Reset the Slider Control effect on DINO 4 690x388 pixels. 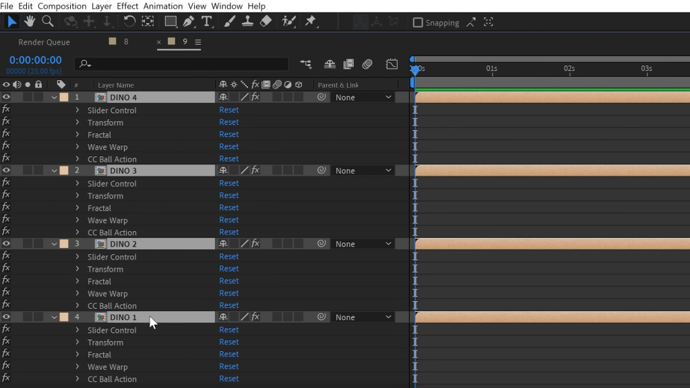pos(229,110)
